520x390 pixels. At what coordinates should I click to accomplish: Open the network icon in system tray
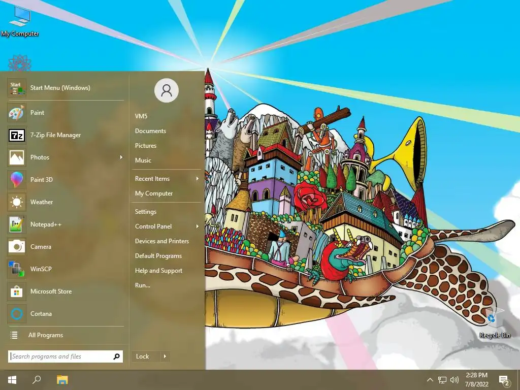(442, 380)
